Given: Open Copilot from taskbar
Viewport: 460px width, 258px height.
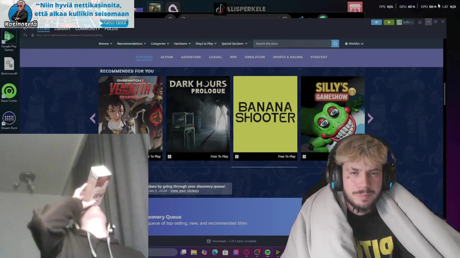Looking at the screenshot, I should (204, 252).
